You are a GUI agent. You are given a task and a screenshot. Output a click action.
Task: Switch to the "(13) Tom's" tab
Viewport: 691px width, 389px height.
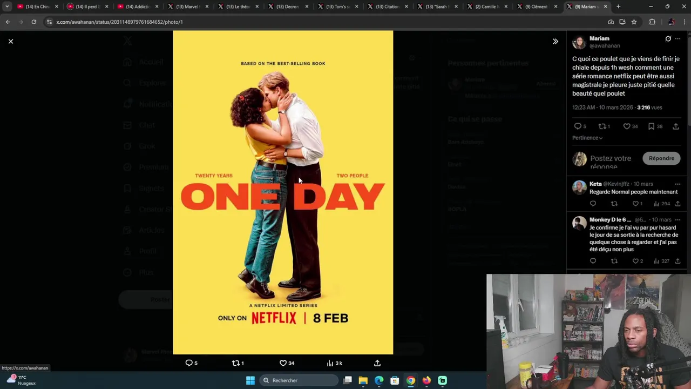coord(338,6)
